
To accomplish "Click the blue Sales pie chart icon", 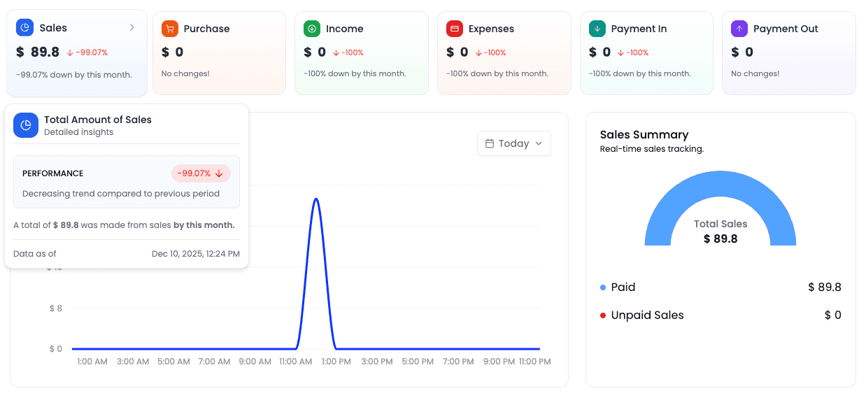I will point(24,28).
